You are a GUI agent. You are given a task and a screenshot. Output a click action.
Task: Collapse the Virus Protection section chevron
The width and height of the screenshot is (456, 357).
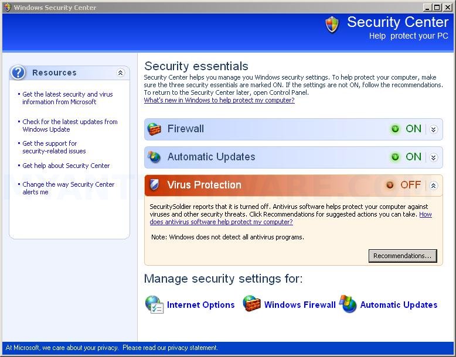433,186
